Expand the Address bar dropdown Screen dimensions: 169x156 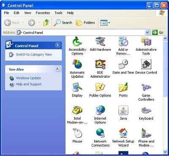point(147,33)
